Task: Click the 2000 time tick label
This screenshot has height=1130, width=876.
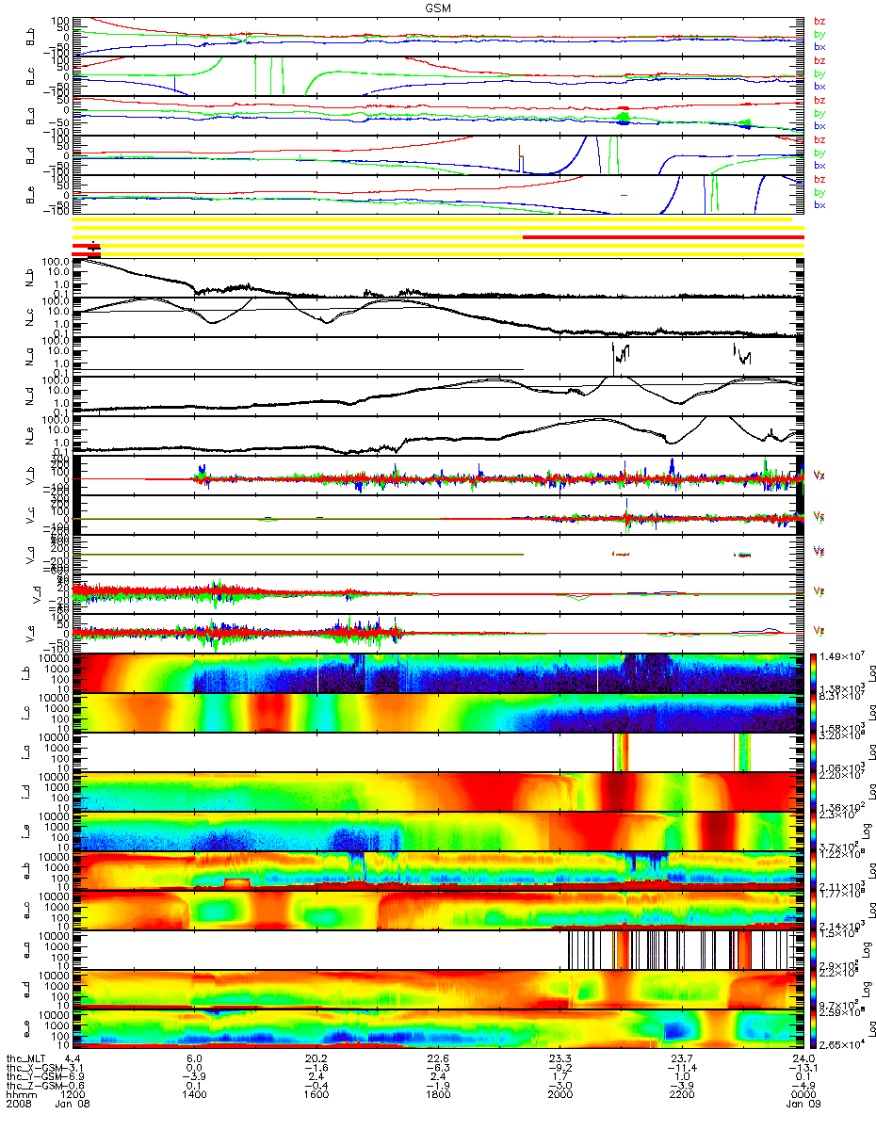Action: click(x=559, y=1095)
